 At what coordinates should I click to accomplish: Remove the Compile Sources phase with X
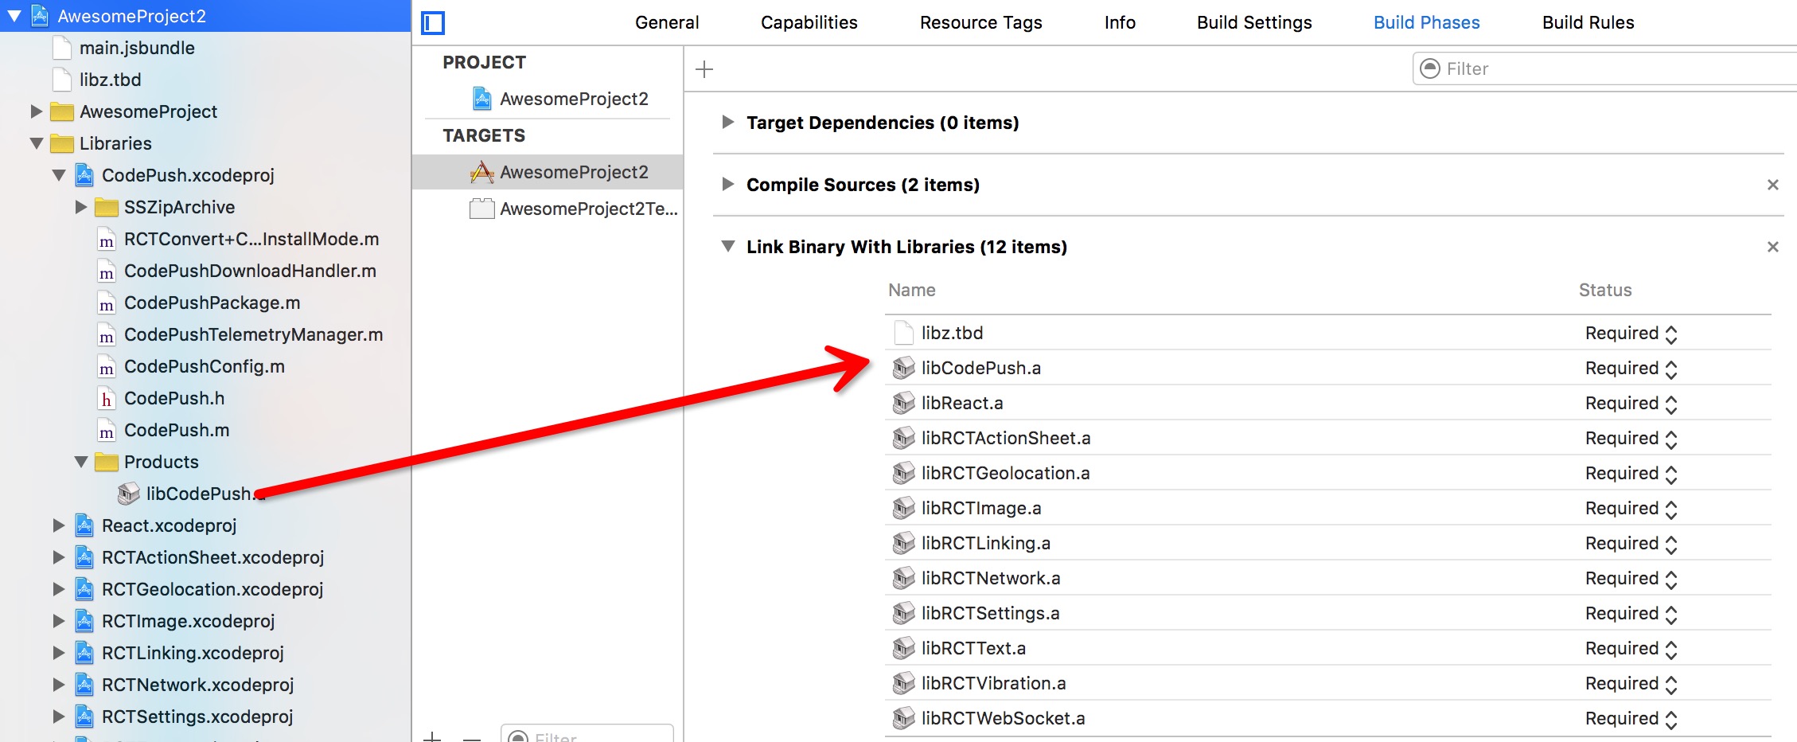coord(1772,184)
